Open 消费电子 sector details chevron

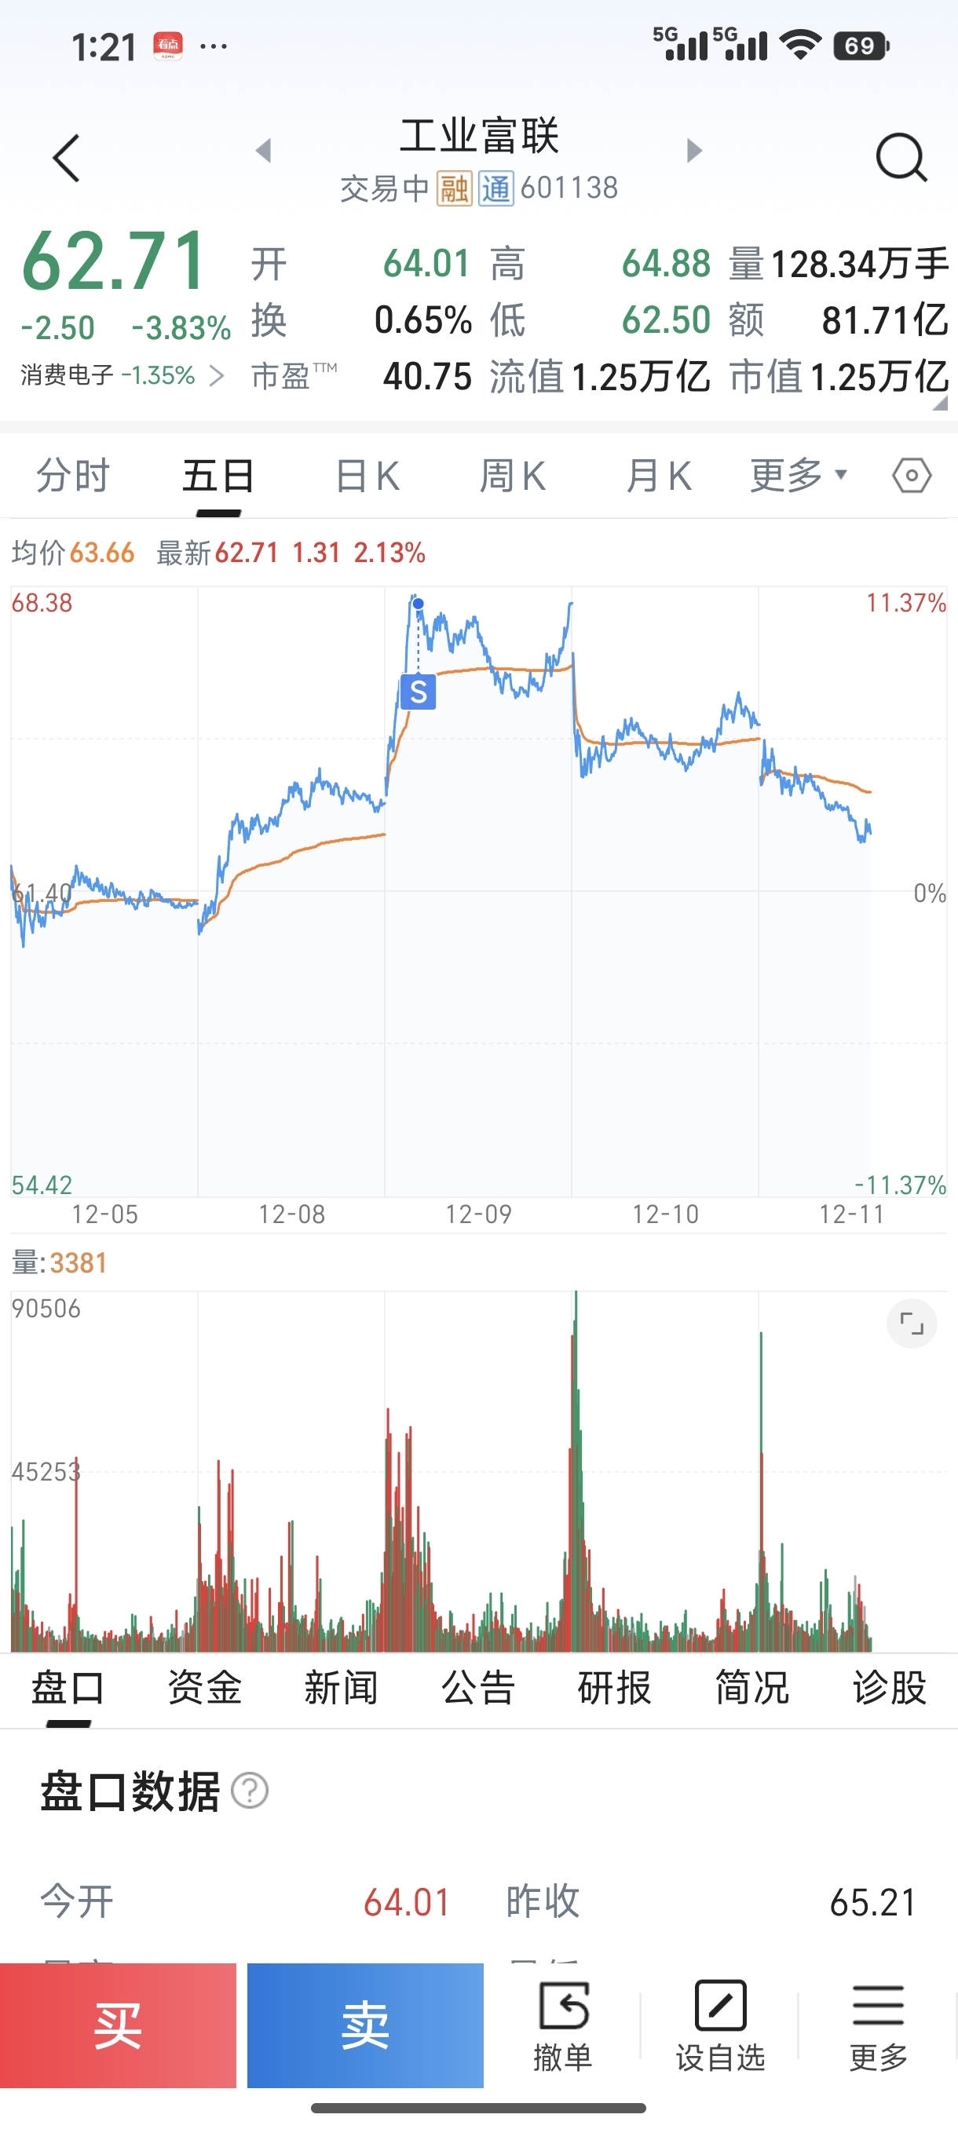217,376
